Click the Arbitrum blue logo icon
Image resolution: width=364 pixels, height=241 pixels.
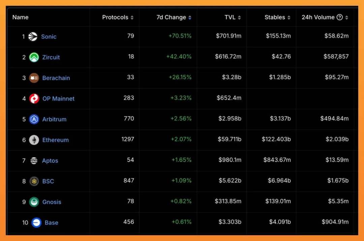(34, 119)
